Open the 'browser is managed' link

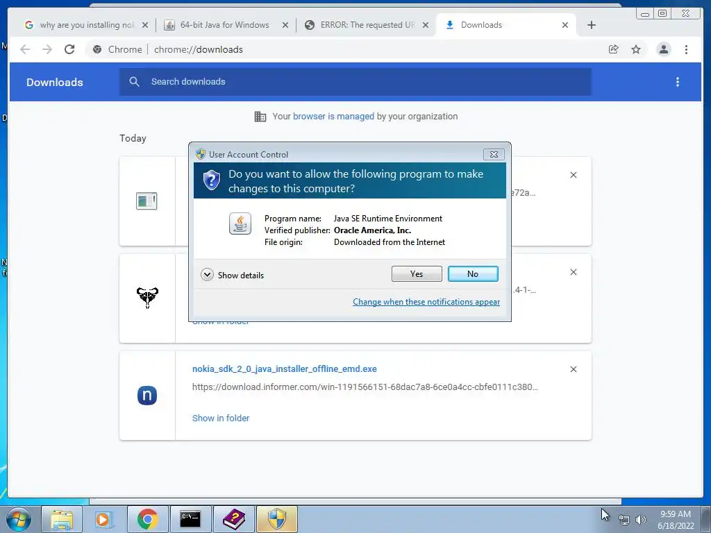[333, 117]
